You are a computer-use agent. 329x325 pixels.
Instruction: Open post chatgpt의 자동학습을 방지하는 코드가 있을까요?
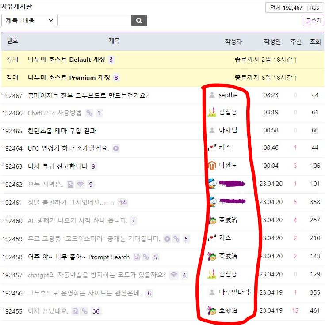97,275
